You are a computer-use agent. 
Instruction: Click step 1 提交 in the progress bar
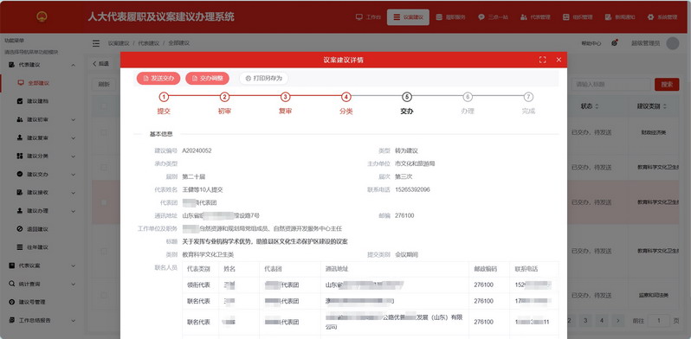[164, 97]
